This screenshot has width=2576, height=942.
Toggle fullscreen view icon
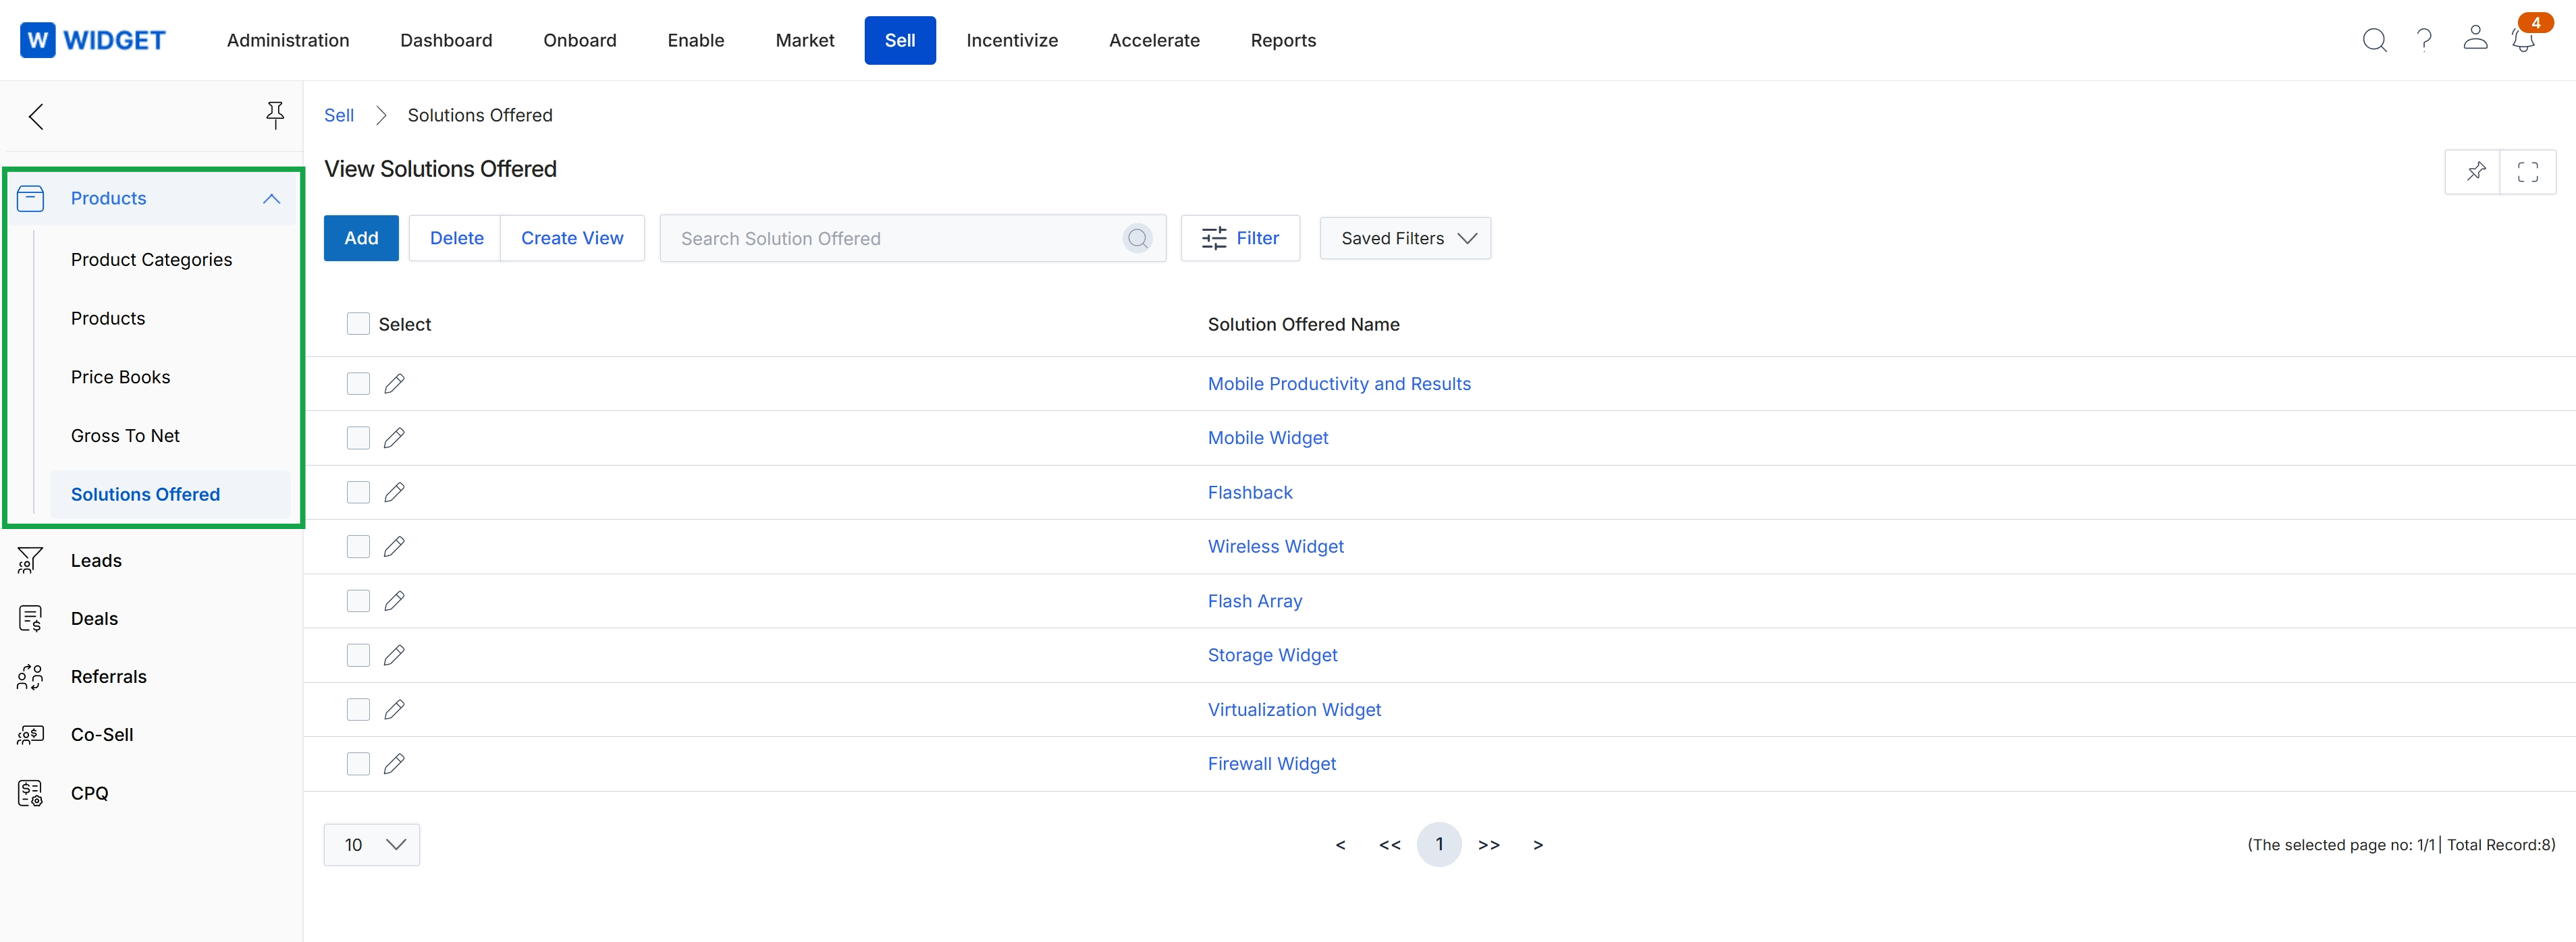[2528, 171]
